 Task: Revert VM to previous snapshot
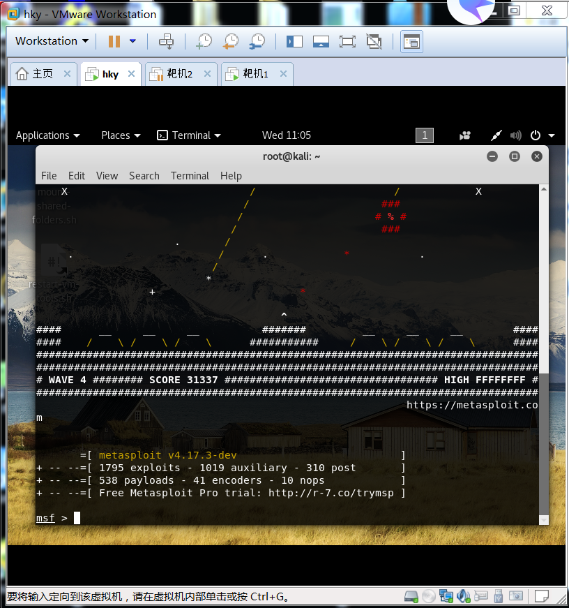click(x=231, y=41)
